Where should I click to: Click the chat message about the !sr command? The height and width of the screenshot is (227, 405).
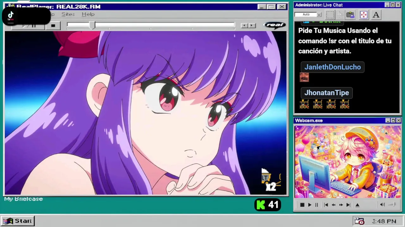tap(345, 41)
